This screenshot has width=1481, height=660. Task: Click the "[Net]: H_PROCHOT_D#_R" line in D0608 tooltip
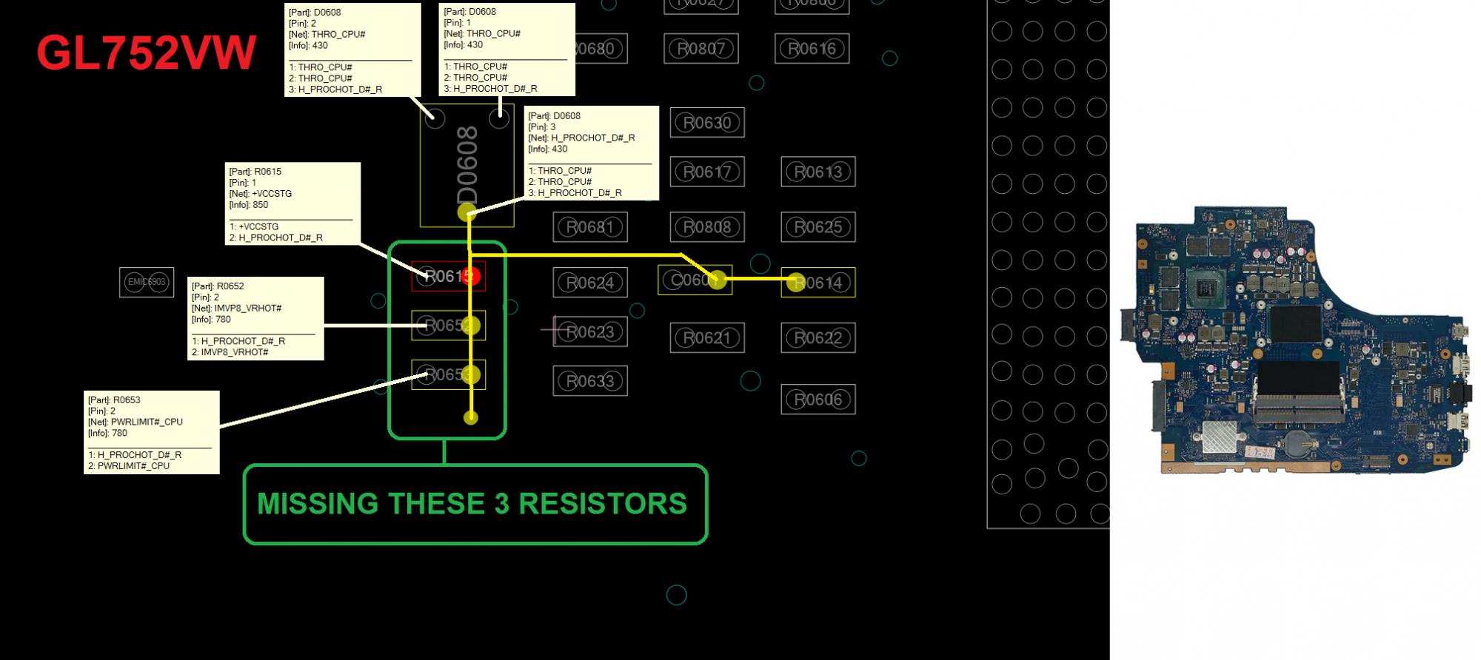point(582,138)
